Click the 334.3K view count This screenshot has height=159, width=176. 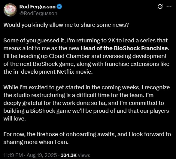[x=68, y=155]
